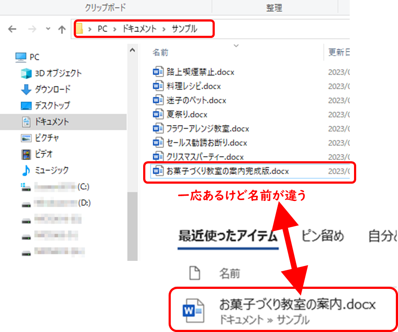Select PC in the address breadcrumb

tap(103, 29)
